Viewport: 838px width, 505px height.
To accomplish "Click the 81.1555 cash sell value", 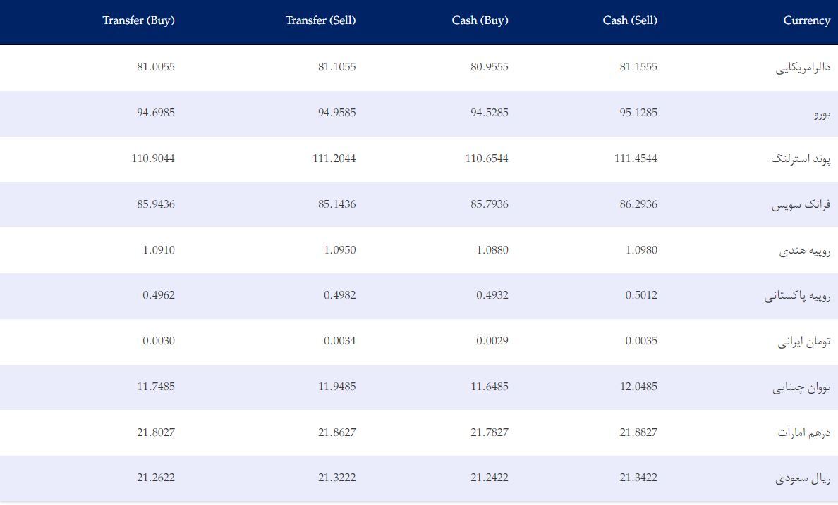I will pyautogui.click(x=638, y=67).
